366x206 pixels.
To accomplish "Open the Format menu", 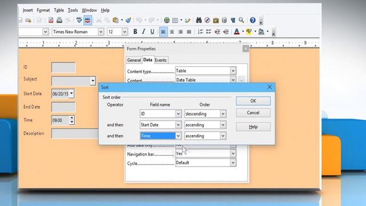I will [43, 10].
